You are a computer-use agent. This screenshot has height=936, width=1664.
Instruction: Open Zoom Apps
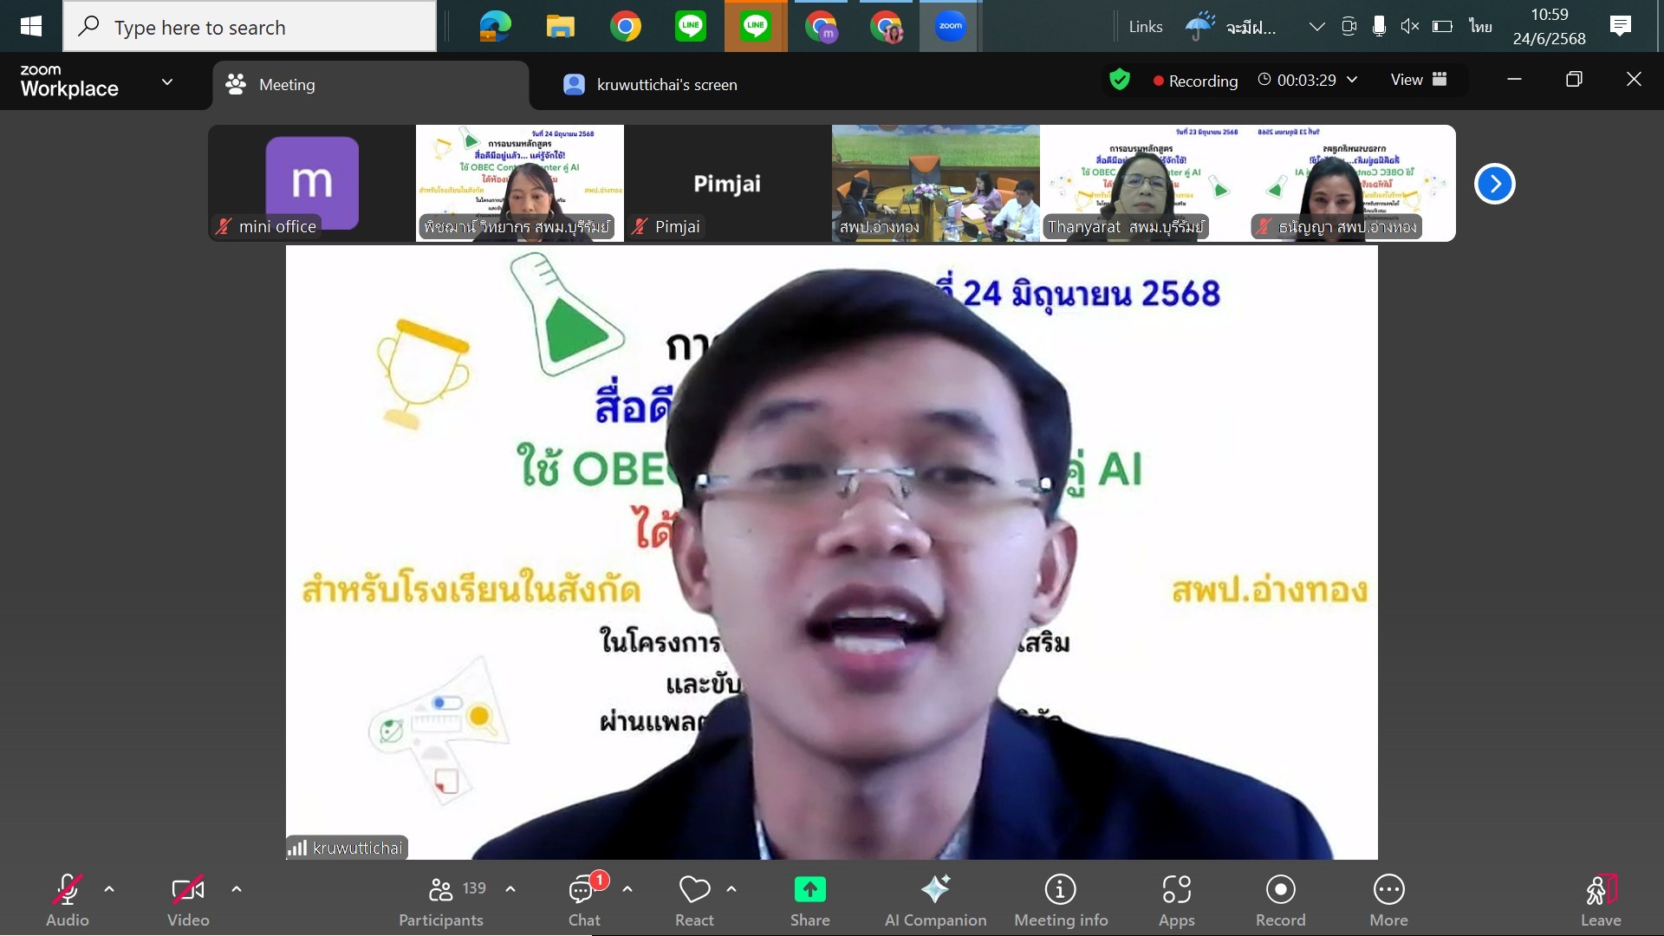click(x=1177, y=901)
